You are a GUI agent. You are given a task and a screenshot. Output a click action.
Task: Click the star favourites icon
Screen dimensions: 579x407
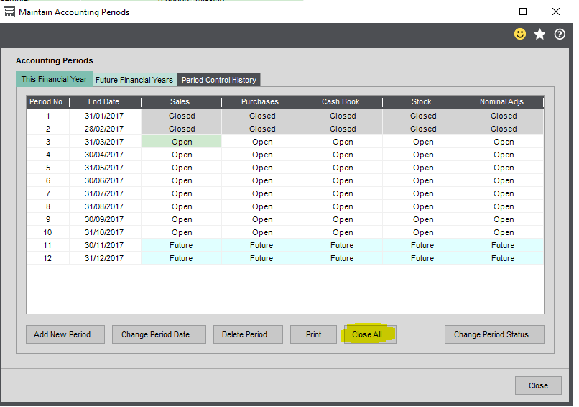pyautogui.click(x=539, y=34)
